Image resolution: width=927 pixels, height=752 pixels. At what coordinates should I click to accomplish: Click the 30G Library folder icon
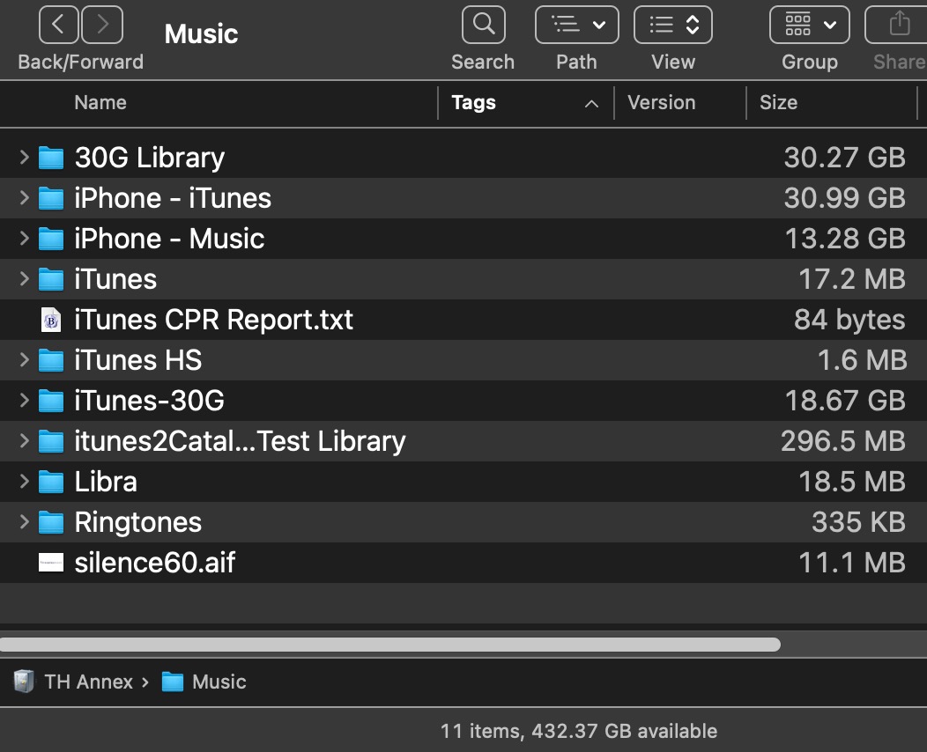51,158
